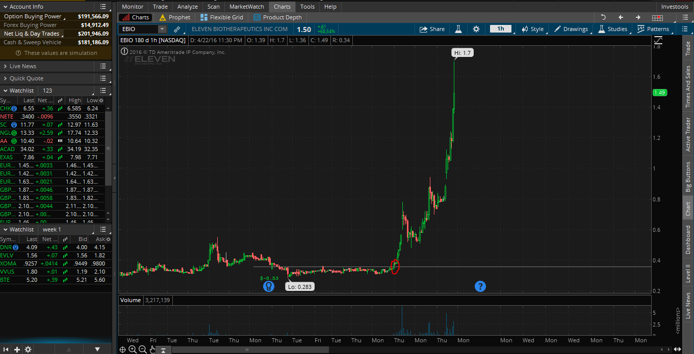Click the symbol link chain icon
Screen dimensions: 694x354
tap(177, 29)
